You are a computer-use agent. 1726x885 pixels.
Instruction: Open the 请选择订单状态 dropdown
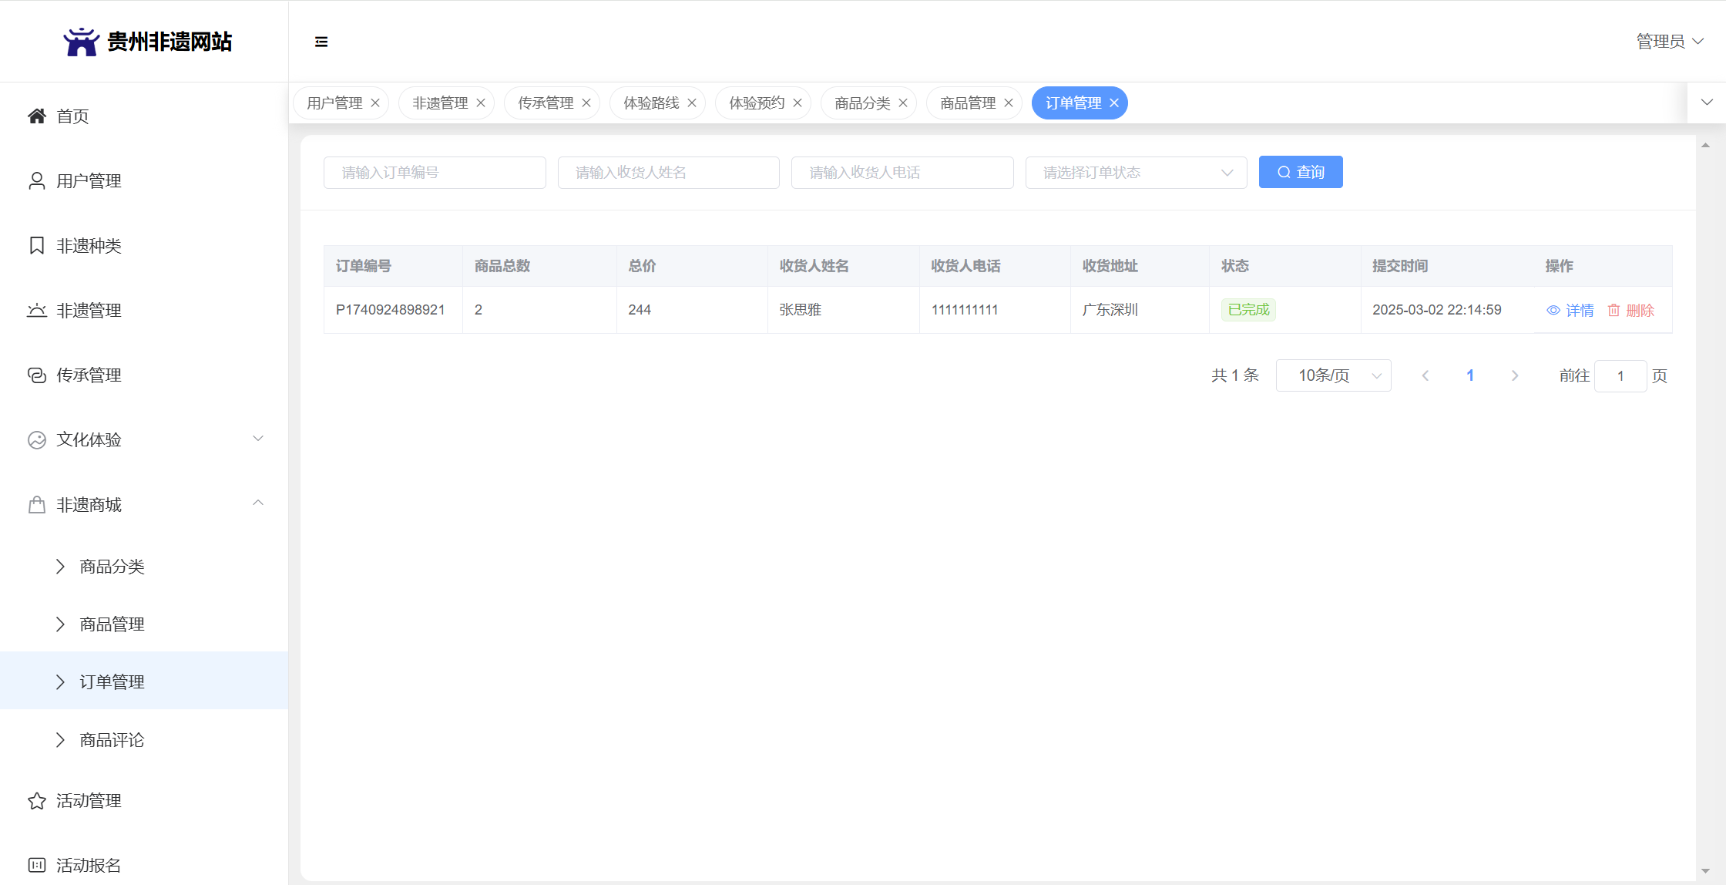point(1136,172)
